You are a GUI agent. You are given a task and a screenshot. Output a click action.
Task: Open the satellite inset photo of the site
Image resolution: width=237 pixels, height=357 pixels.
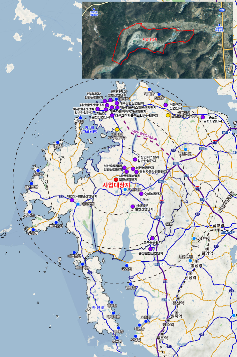tap(158, 40)
